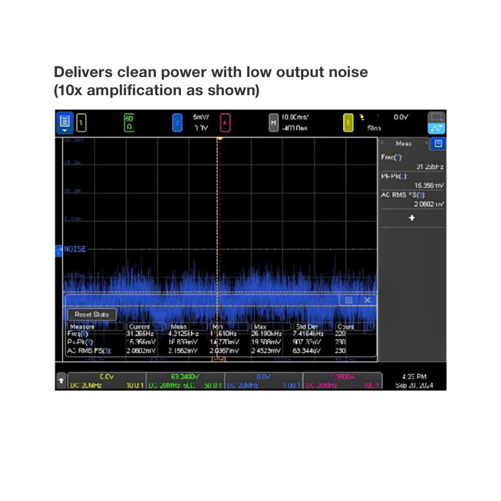Open the green channel 2 status block
The width and height of the screenshot is (501, 501).
185,381
